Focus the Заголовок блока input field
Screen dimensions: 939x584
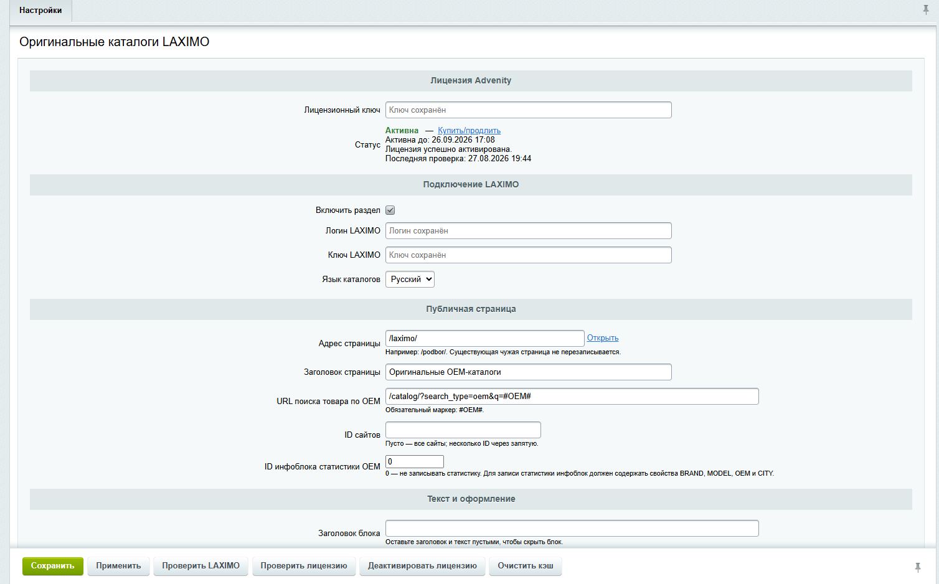(572, 529)
